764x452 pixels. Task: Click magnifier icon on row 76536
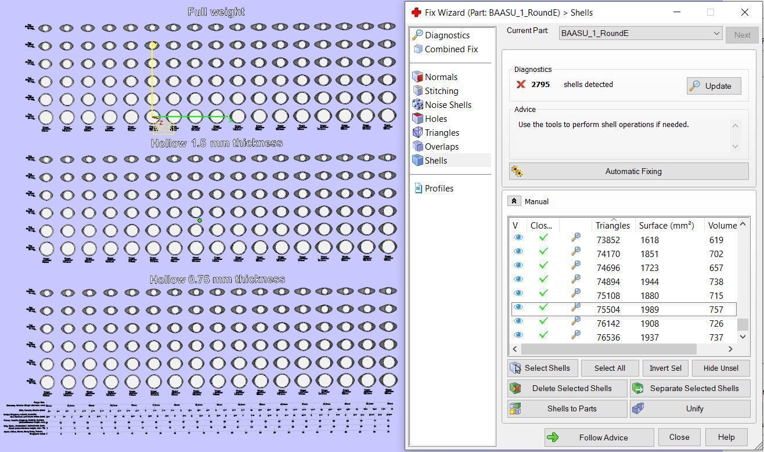(575, 335)
